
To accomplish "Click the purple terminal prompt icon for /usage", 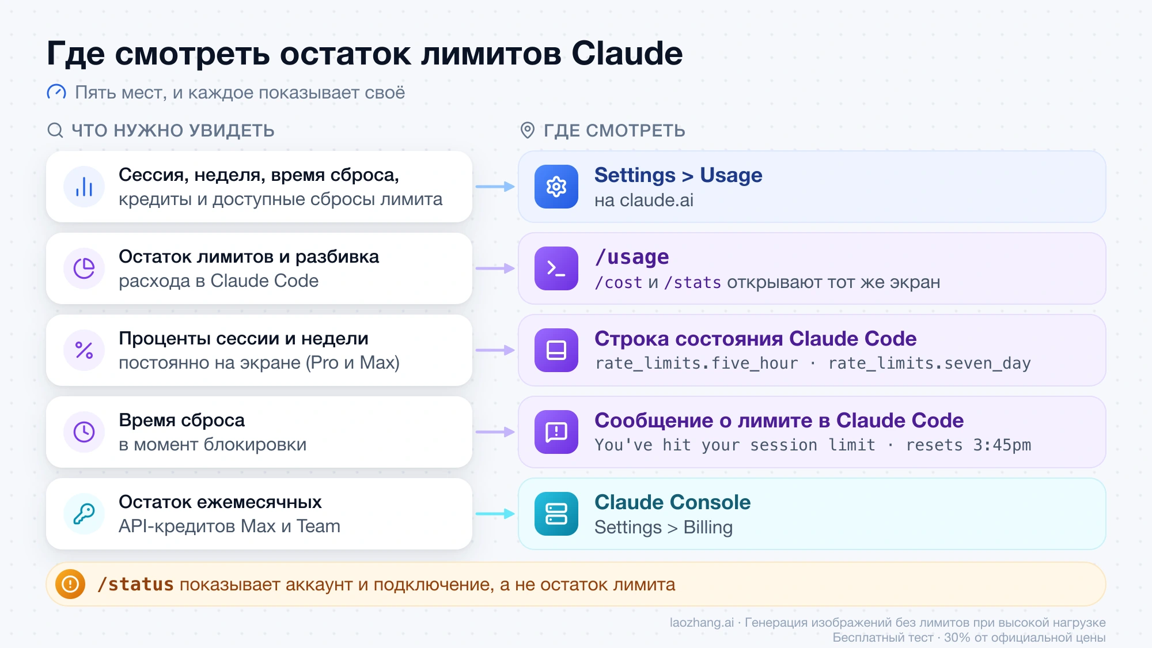I will coord(556,268).
